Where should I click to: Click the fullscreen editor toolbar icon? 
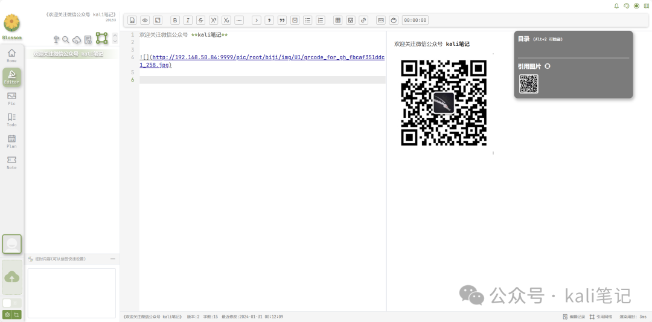point(158,20)
